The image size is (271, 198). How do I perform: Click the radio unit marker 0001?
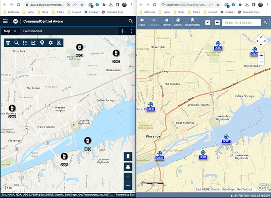87,141
